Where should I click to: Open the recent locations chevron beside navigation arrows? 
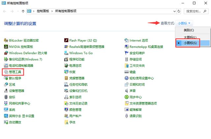pos(17,11)
